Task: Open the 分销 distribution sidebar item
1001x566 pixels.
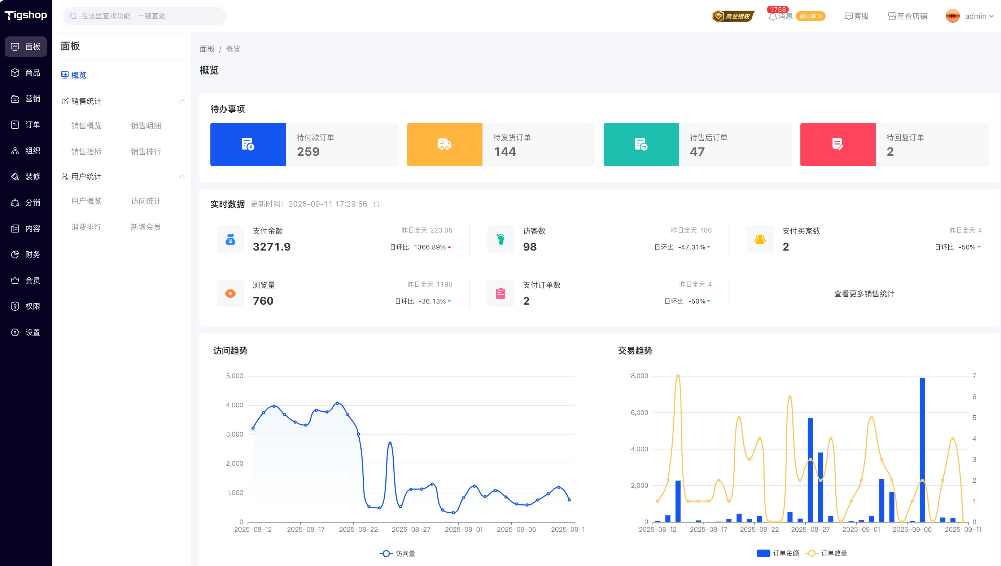Action: pos(26,203)
